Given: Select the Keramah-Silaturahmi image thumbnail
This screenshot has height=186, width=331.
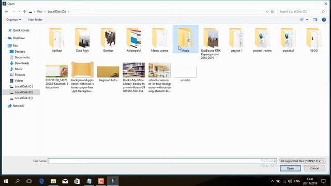Looking at the screenshot, I should [56, 71].
